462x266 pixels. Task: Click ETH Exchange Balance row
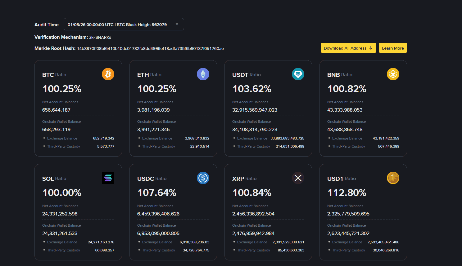(x=173, y=138)
